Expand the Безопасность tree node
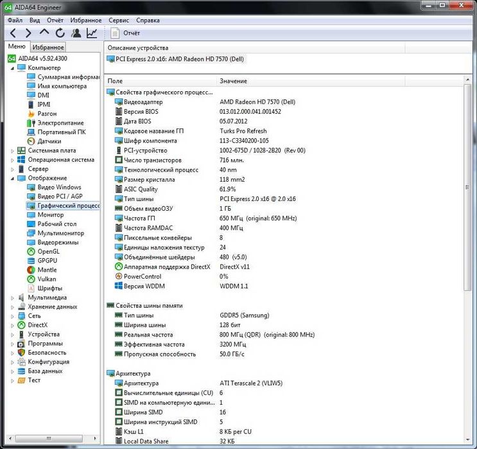 point(12,353)
